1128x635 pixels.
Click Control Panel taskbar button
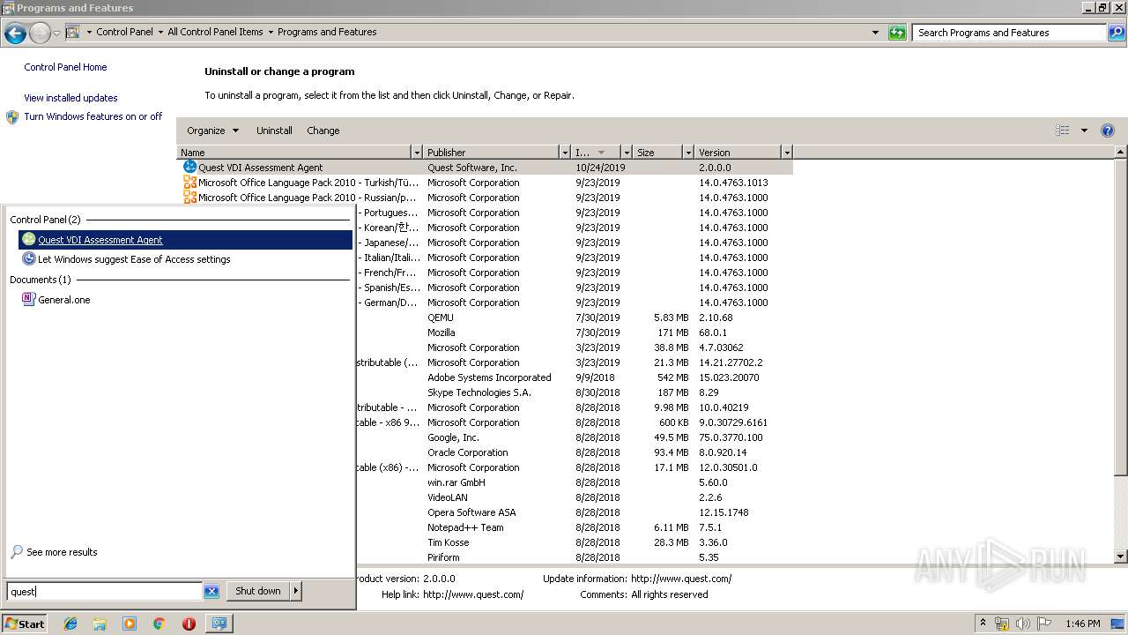[x=219, y=624]
